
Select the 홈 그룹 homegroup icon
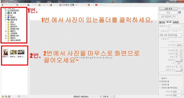(8, 13)
